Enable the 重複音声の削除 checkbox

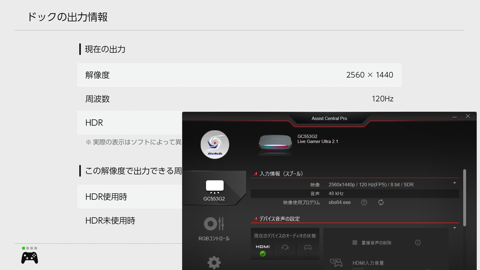click(355, 243)
